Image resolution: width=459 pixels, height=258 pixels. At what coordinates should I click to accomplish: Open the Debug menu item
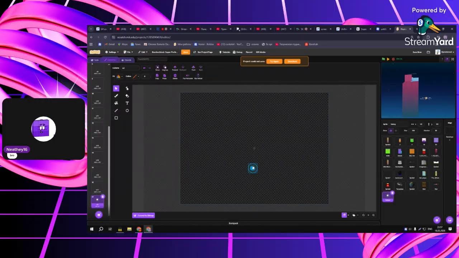pyautogui.click(x=238, y=52)
